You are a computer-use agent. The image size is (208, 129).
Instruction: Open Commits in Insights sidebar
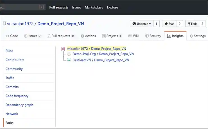[29, 87]
